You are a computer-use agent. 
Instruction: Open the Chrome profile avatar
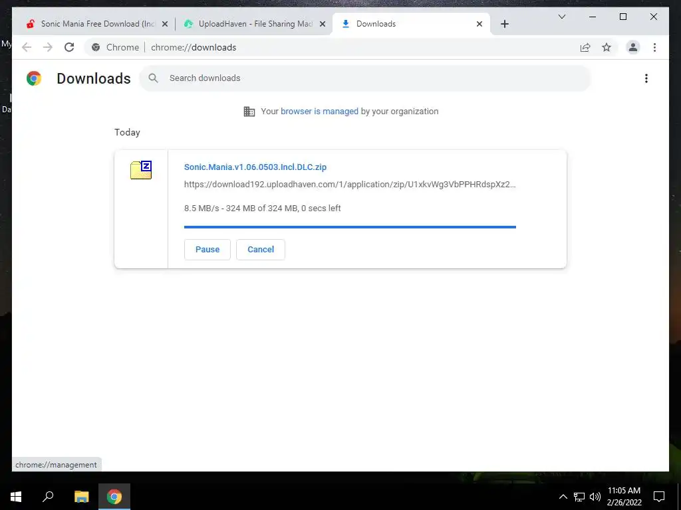coord(633,47)
